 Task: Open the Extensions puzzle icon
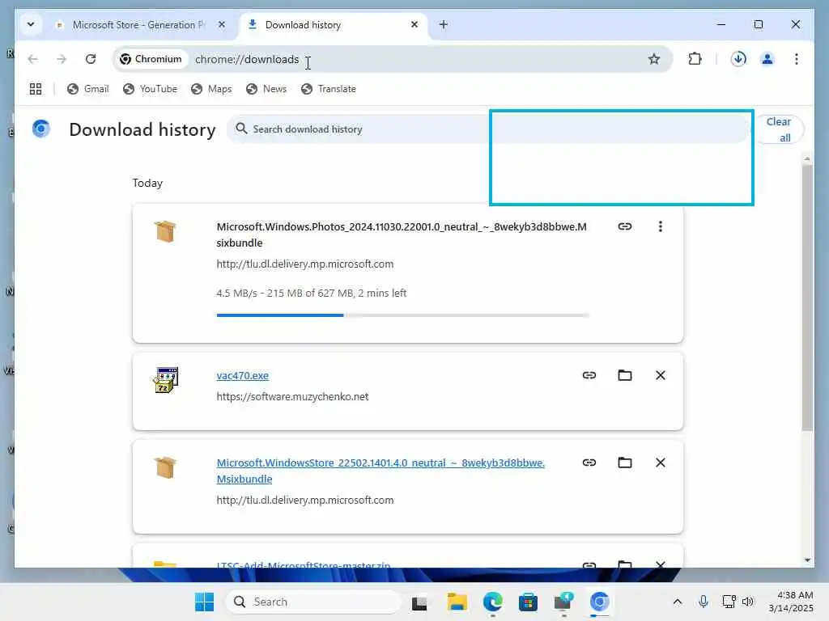[695, 59]
